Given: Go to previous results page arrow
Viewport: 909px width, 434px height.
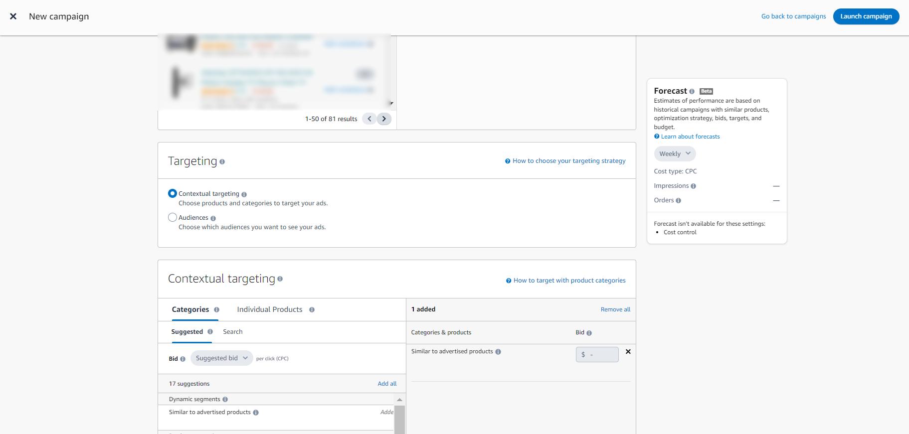Looking at the screenshot, I should 369,119.
